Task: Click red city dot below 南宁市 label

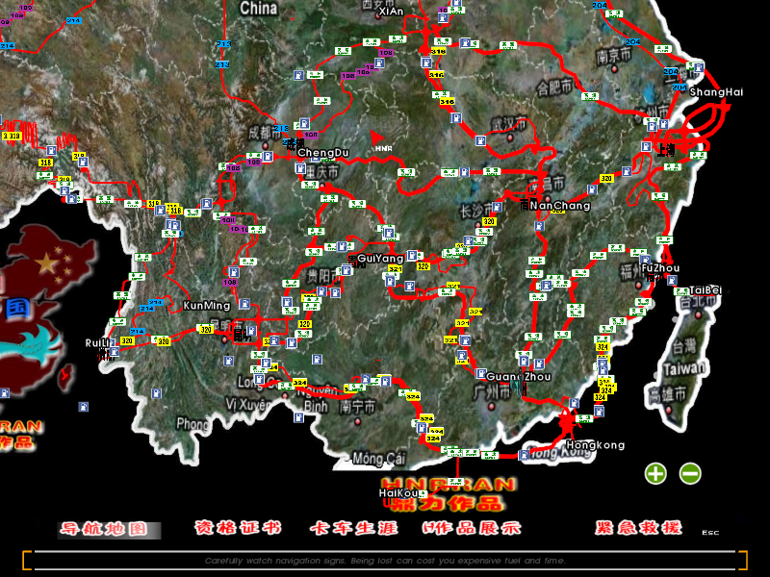Action: click(357, 421)
